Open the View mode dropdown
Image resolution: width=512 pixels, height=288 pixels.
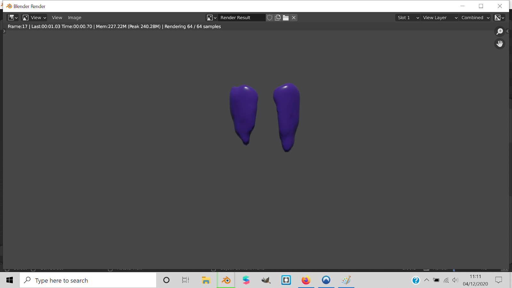point(34,18)
